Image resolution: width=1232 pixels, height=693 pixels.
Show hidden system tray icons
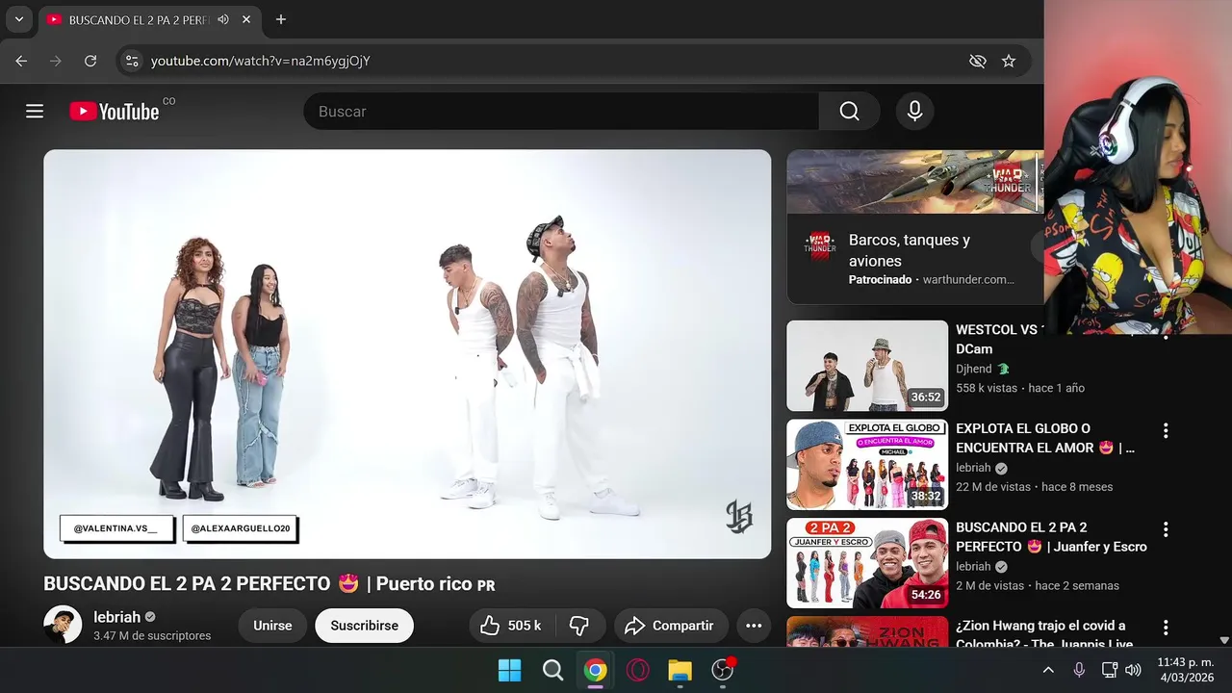coord(1048,670)
